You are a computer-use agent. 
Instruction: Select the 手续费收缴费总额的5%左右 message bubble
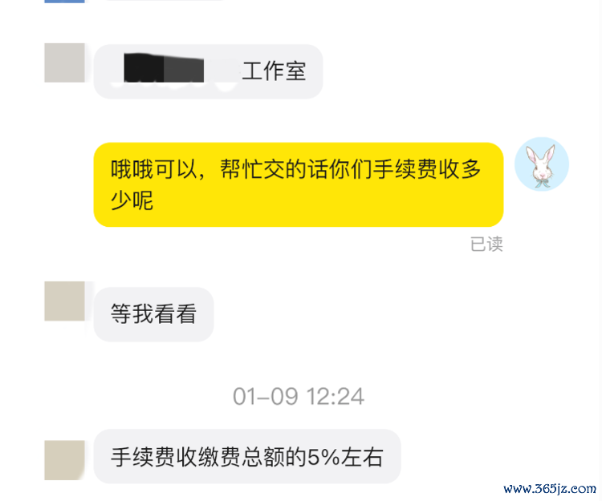247,457
